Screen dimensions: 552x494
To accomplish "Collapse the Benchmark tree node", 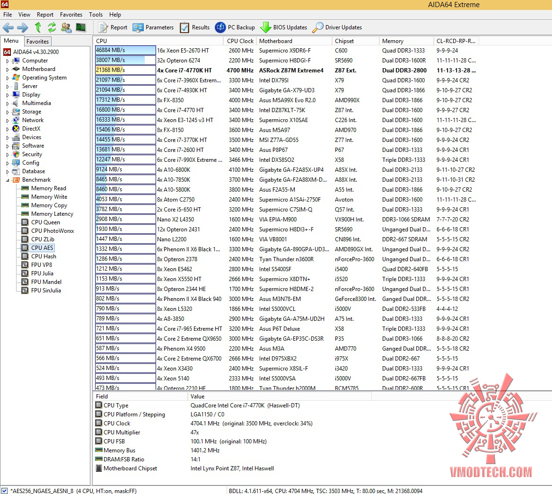I will tap(8, 180).
